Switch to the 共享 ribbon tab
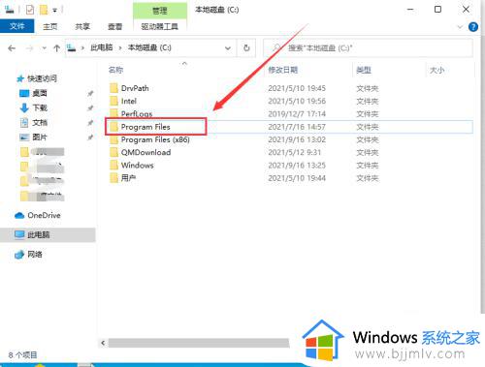Screen dimensions: 485x367 tap(82, 26)
